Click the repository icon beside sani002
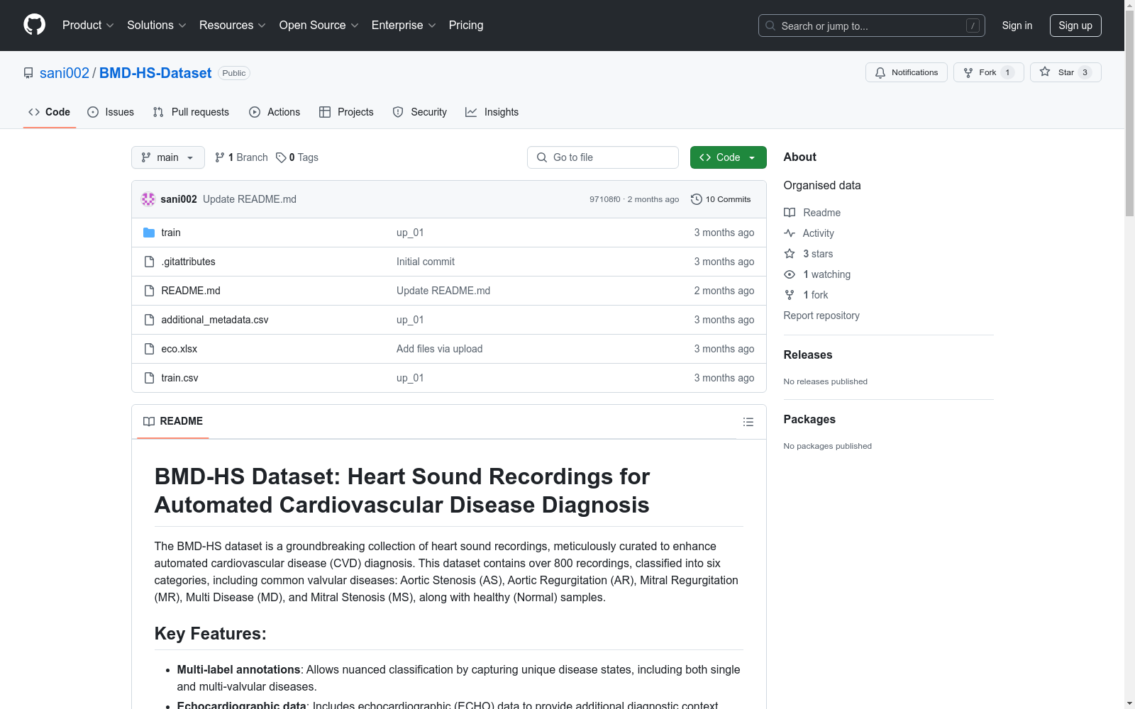The height and width of the screenshot is (709, 1135). tap(28, 73)
